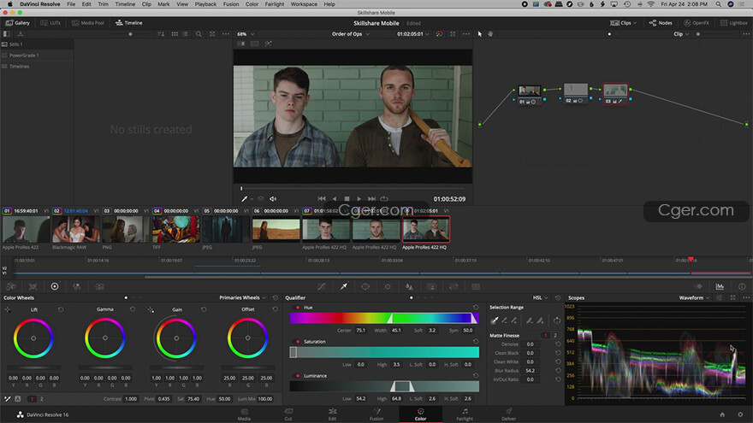
Task: Switch Matte Finesse to page 2
Action: [555, 335]
